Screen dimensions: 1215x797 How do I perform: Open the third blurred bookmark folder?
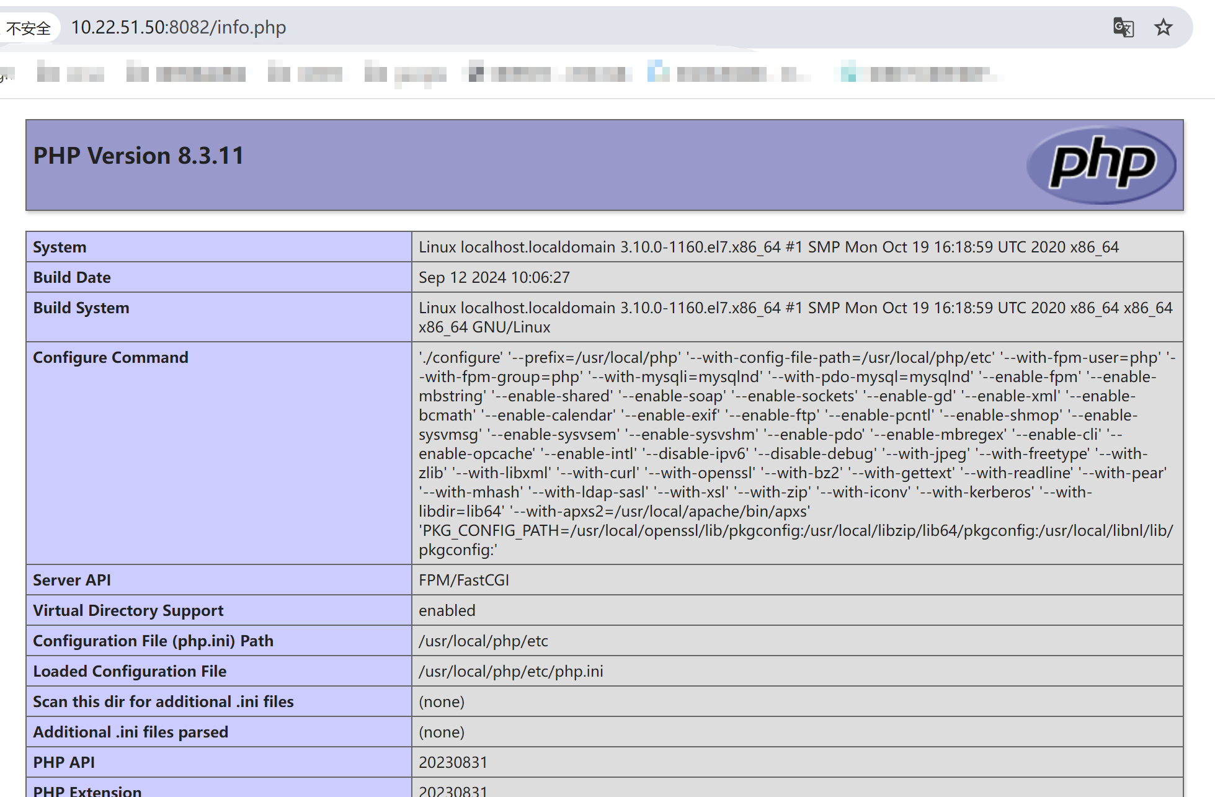(305, 74)
